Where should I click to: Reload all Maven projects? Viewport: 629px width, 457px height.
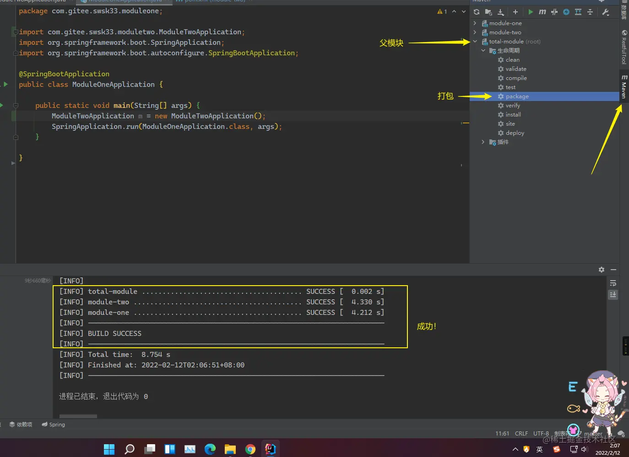(x=477, y=12)
